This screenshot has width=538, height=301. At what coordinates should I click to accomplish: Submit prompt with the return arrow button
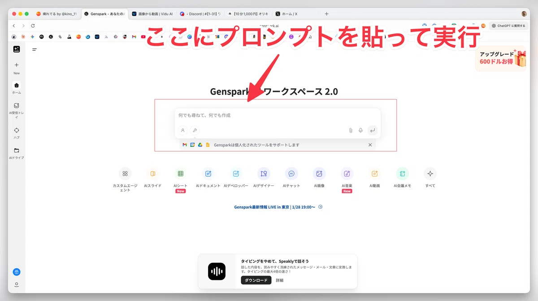(372, 130)
